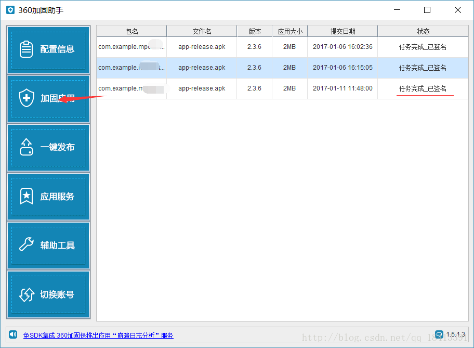The width and height of the screenshot is (474, 348).
Task: Select the package name in the 16:02:36 row
Action: coord(131,47)
